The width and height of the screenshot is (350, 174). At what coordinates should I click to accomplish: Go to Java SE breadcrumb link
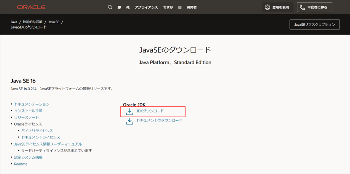pos(54,22)
